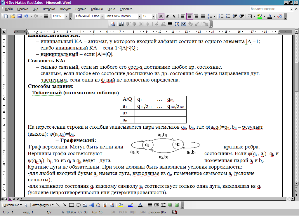Choose the Select Objects arrow pointer
Screen dimensions: 299x216
(26, 205)
